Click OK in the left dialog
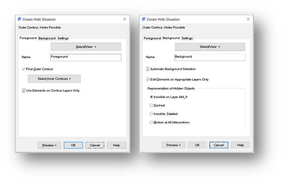 73,145
